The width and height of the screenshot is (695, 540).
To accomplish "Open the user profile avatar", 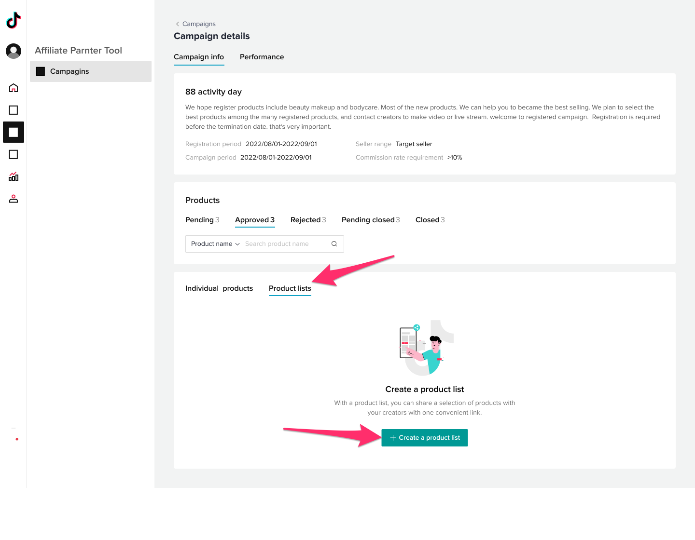I will (x=14, y=51).
